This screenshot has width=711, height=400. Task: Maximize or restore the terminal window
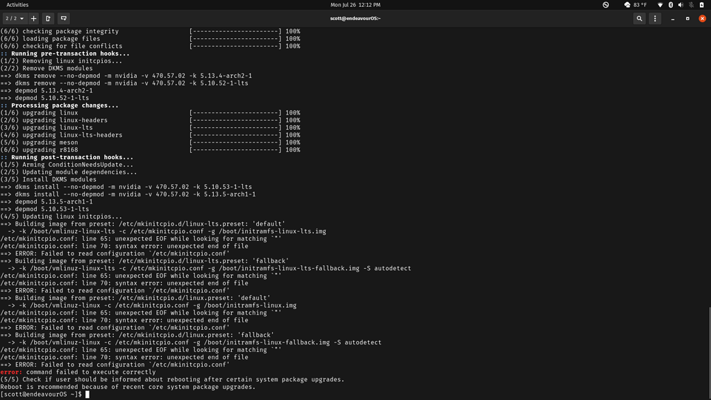pos(687,19)
